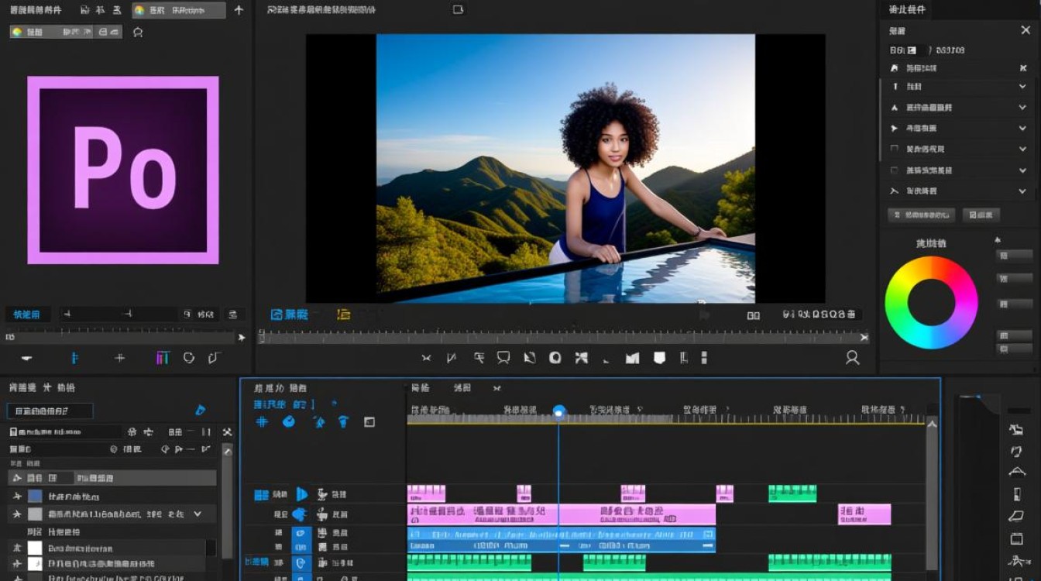1041x581 pixels.
Task: Click the circular refresh icon in left panel
Action: click(188, 358)
